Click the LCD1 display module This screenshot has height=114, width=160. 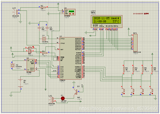pyautogui.click(x=107, y=21)
